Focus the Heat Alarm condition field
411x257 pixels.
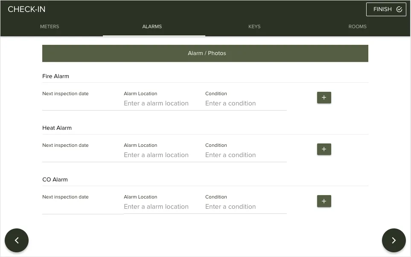click(x=246, y=155)
